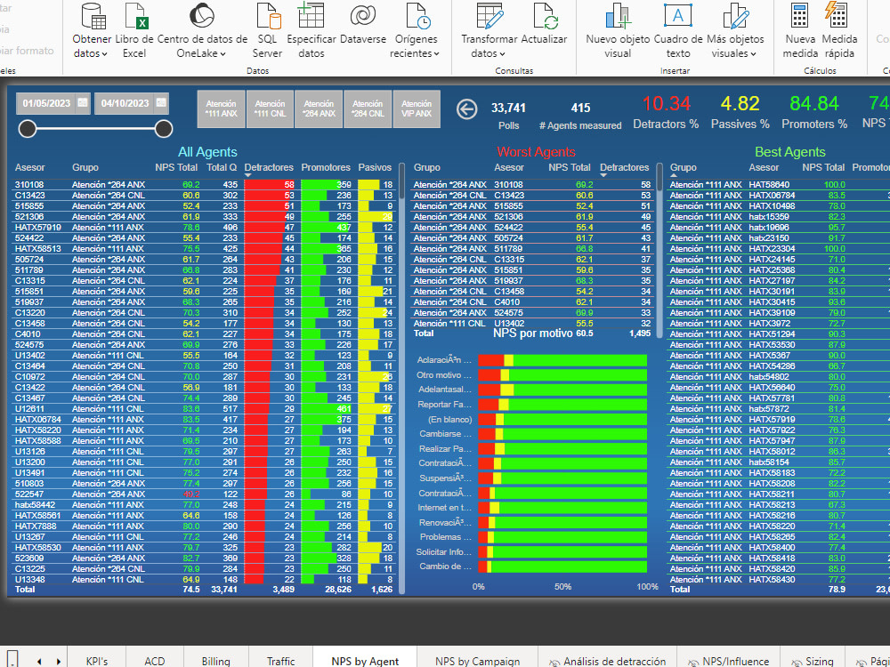890x667 pixels.
Task: Click the back arrow navigation button
Action: tap(466, 109)
